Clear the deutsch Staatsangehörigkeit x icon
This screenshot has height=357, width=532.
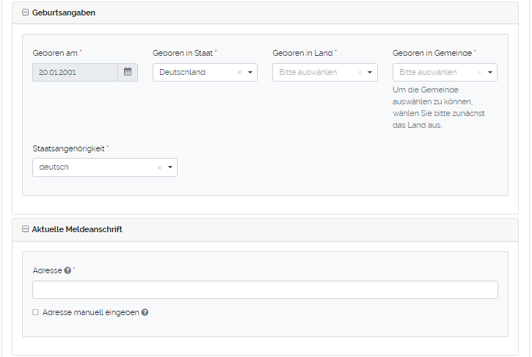pos(159,167)
